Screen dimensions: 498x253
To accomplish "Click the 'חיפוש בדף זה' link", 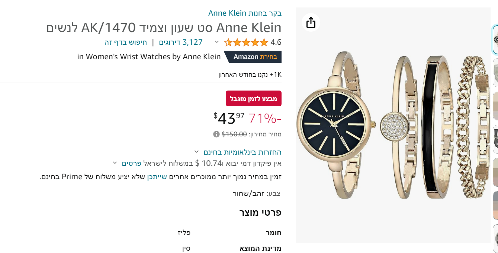I will point(125,42).
